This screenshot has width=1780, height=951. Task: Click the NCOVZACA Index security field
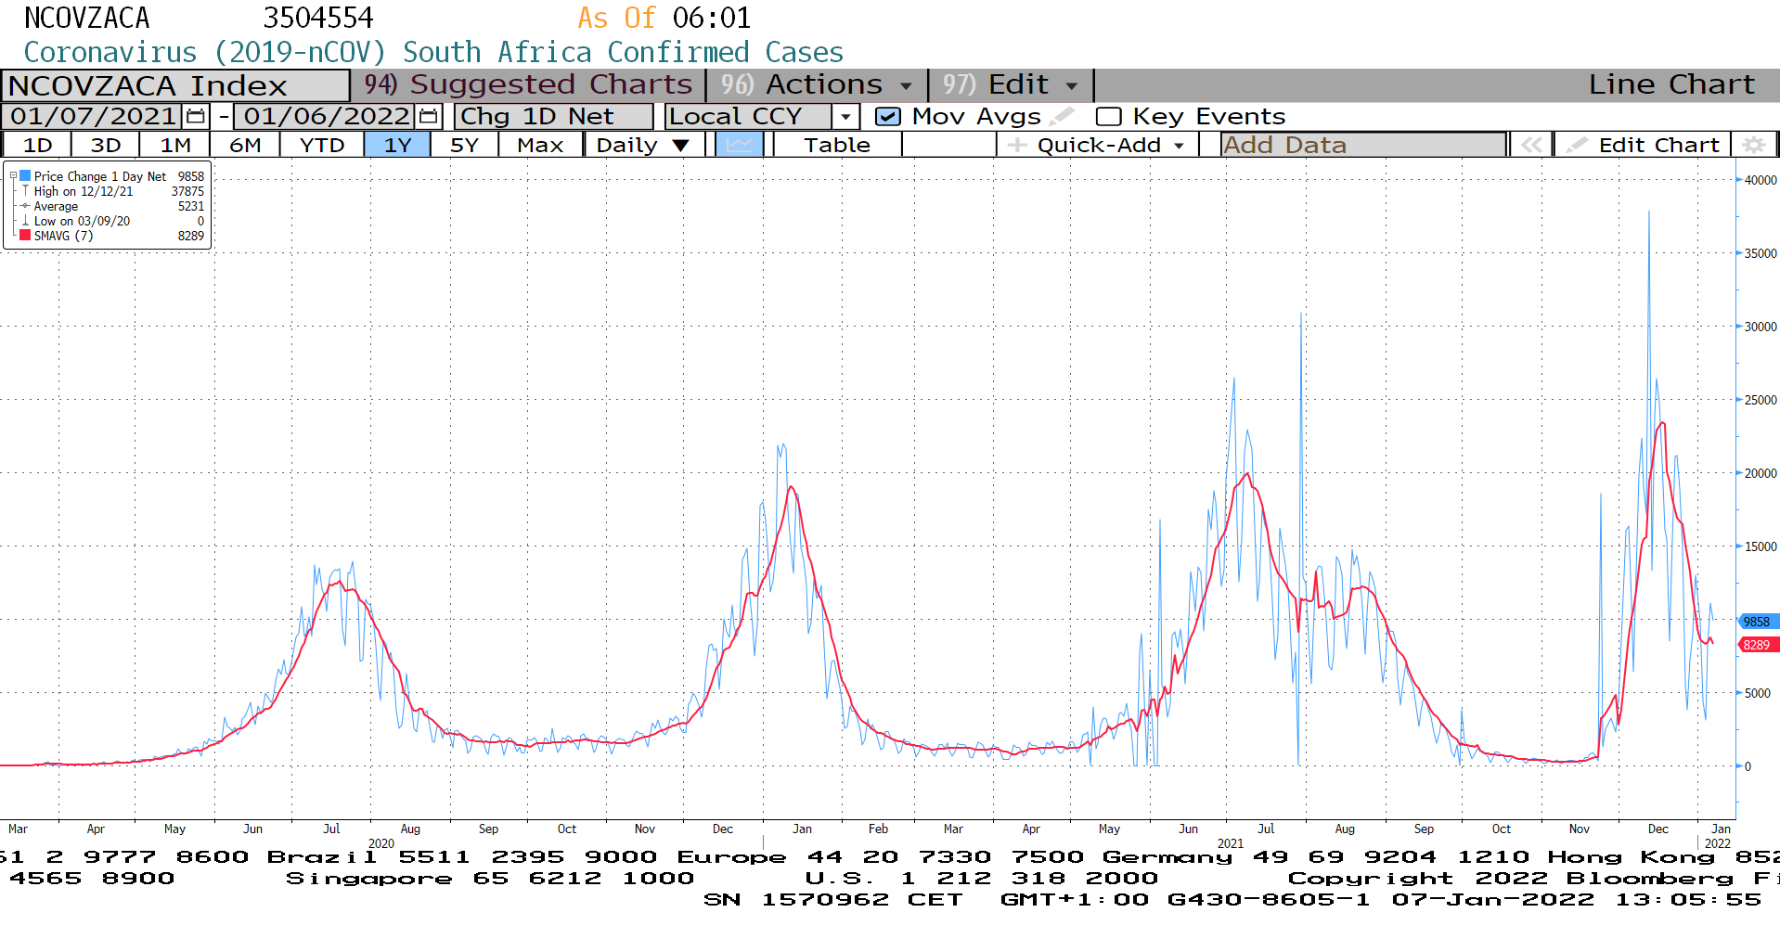[175, 85]
